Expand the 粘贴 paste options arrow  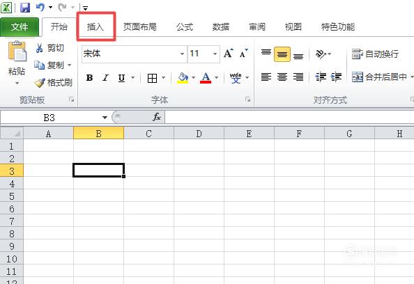pyautogui.click(x=17, y=83)
